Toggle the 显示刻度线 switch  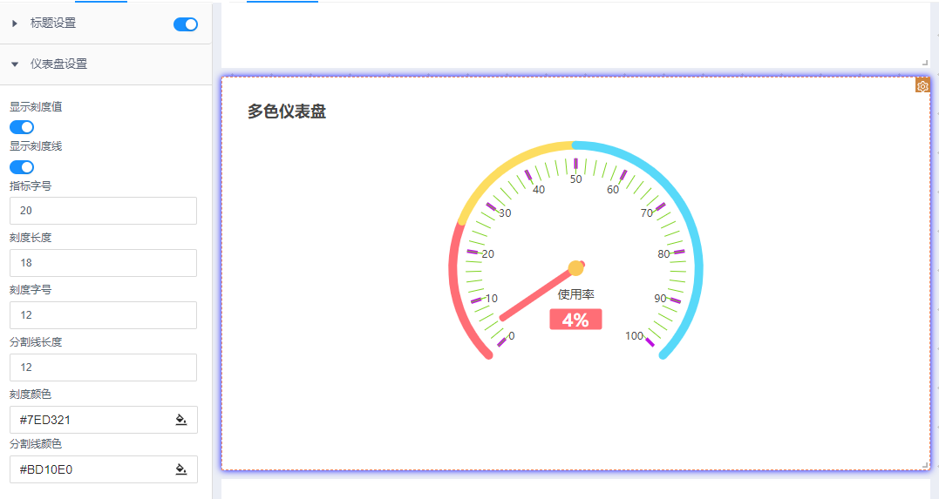[x=22, y=167]
